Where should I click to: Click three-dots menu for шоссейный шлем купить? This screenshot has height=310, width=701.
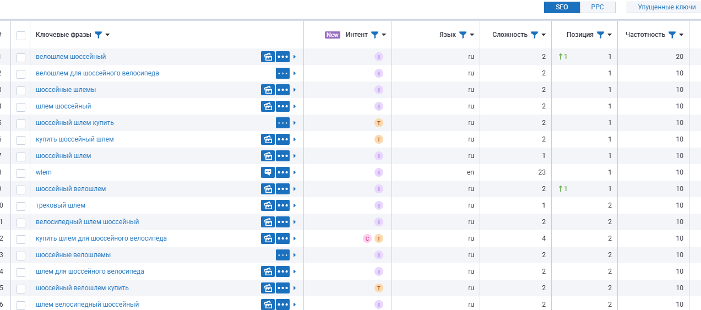pos(283,123)
